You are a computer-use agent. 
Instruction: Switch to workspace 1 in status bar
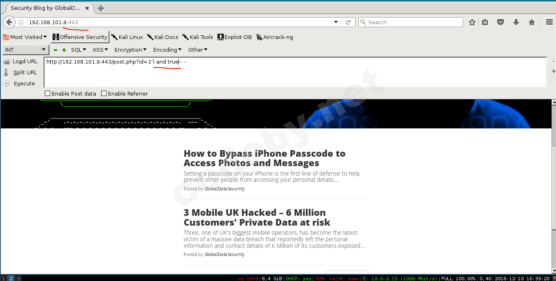click(4, 278)
